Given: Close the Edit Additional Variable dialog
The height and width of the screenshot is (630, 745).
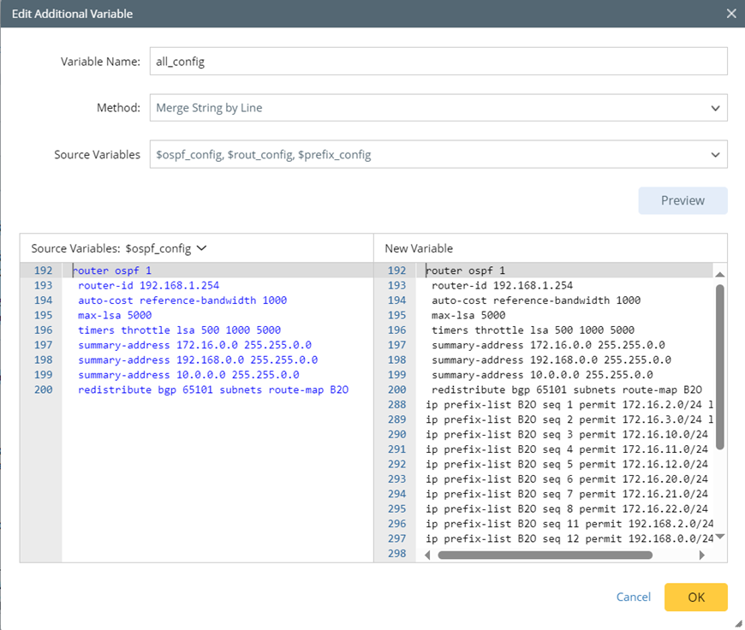Looking at the screenshot, I should pos(730,14).
